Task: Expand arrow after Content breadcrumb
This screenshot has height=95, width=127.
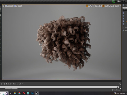Action: pyautogui.click(x=12, y=84)
